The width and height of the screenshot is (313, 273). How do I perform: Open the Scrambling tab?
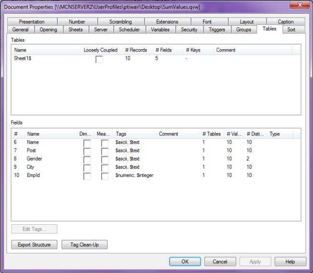pos(121,22)
